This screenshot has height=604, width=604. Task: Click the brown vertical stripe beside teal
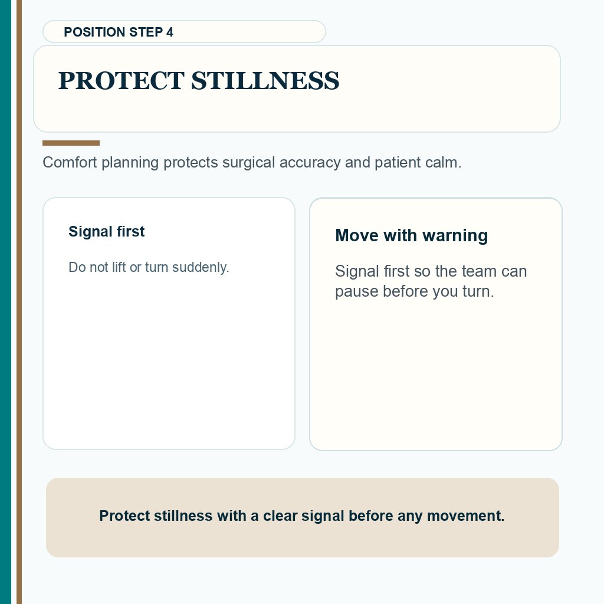(x=19, y=302)
